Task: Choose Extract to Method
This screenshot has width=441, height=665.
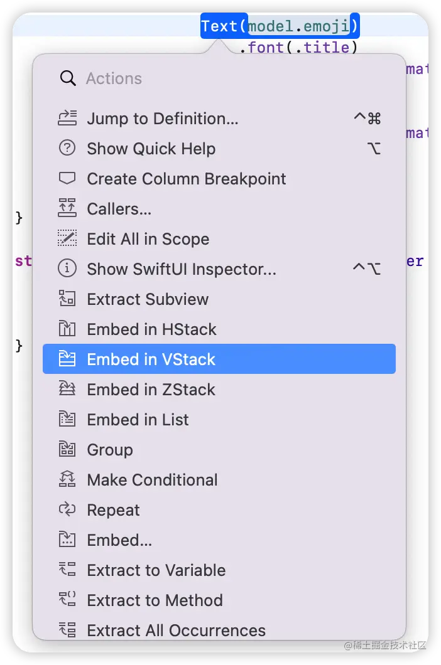Action: (x=155, y=600)
